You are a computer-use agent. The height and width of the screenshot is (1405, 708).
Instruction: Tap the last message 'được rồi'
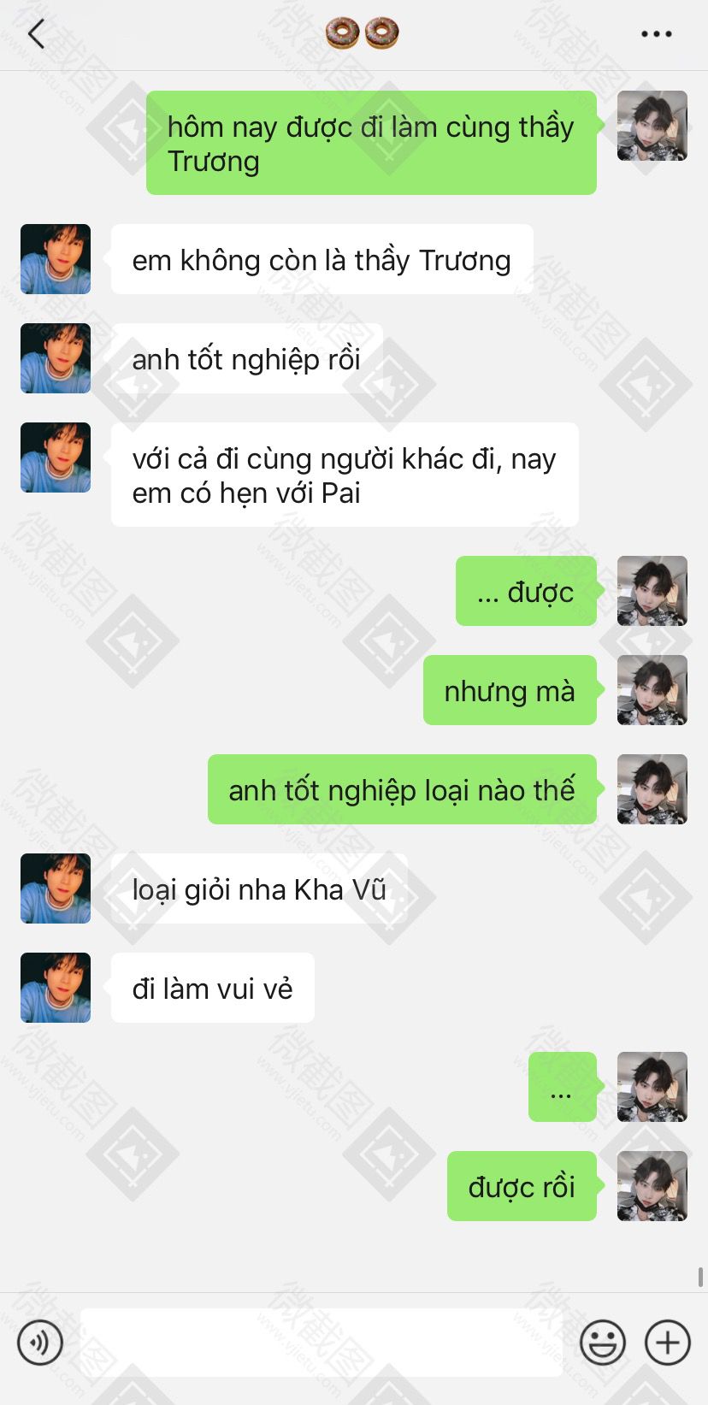[x=522, y=1186]
